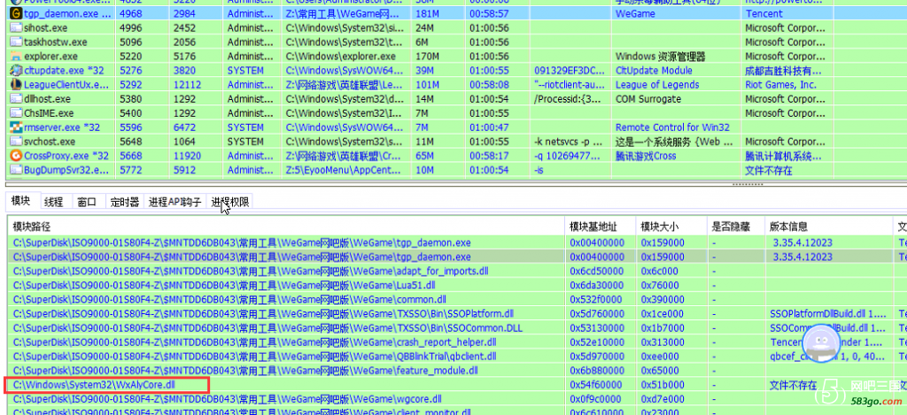The height and width of the screenshot is (415, 907).
Task: Open the 进程权限 tab
Action: tap(229, 202)
